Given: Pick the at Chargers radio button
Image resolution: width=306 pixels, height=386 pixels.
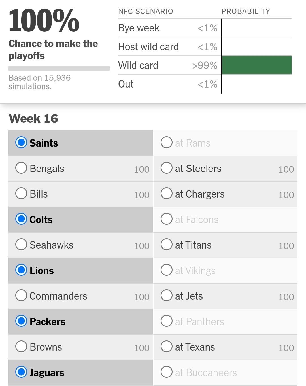Looking at the screenshot, I should coord(167,194).
